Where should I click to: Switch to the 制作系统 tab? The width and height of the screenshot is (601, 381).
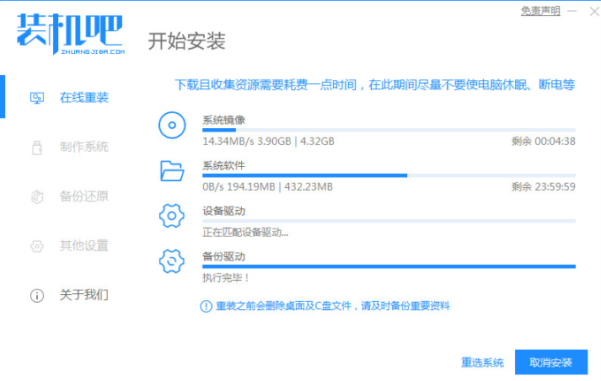83,148
